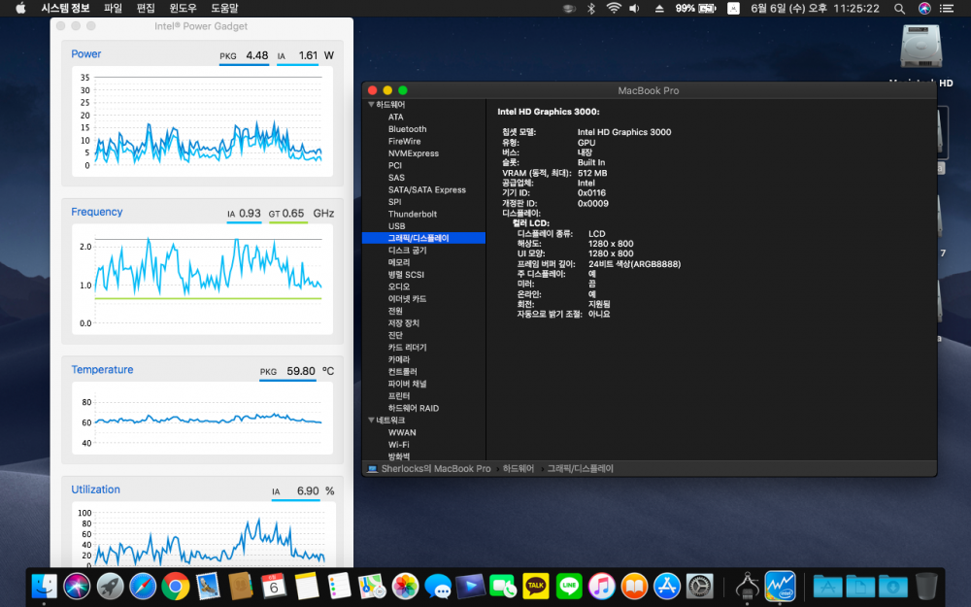The height and width of the screenshot is (607, 971).
Task: Open Maps app from the Dock
Action: pyautogui.click(x=372, y=586)
